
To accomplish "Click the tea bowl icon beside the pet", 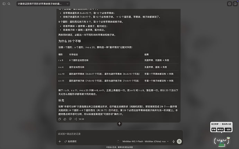I will tap(228, 138).
